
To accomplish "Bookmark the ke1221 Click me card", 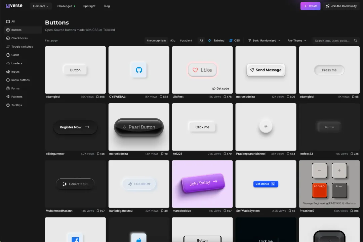I will click(x=225, y=154).
